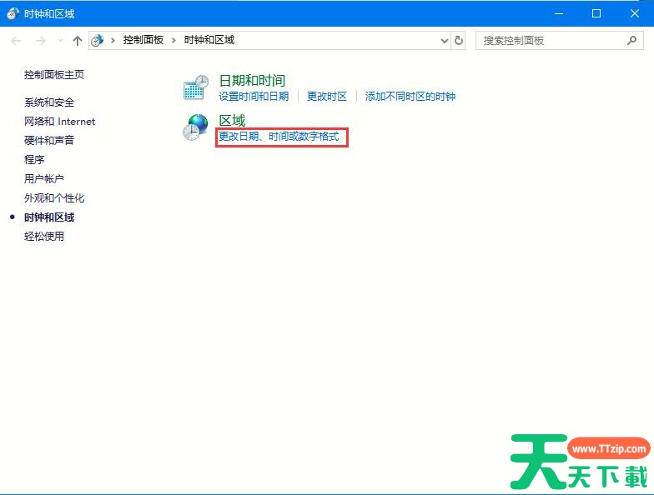The image size is (654, 495).
Task: Minimize the 时钟和区域 window
Action: click(x=559, y=13)
